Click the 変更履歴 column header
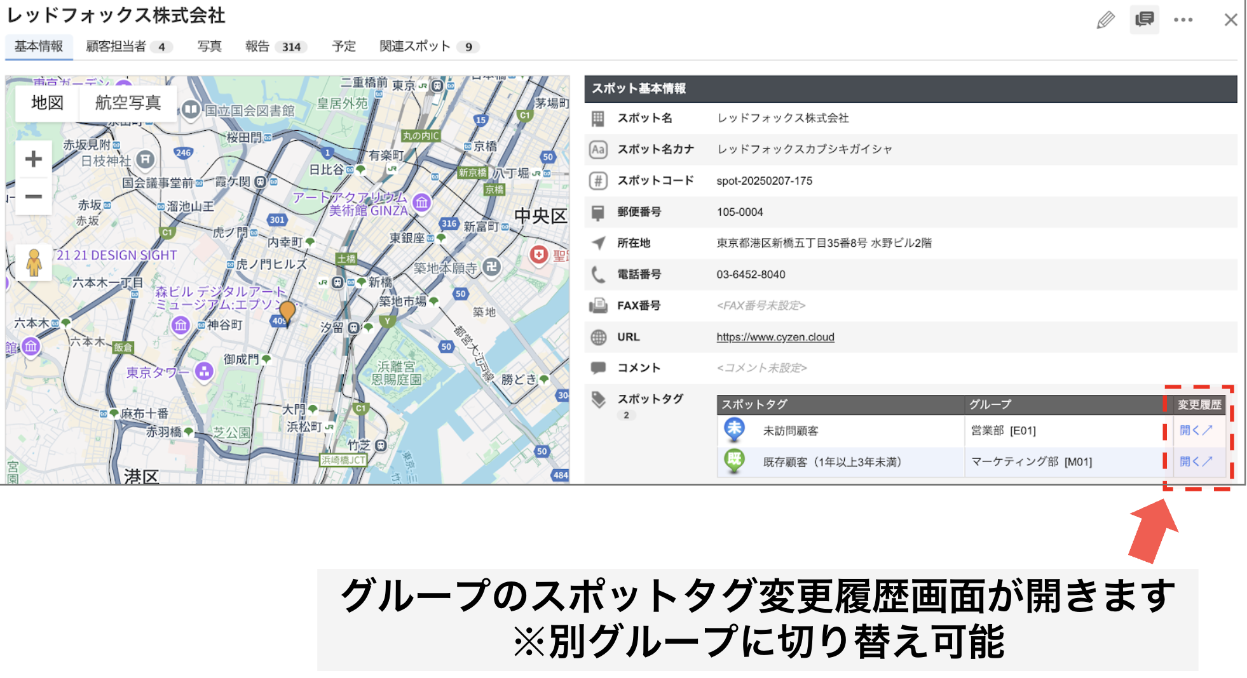The width and height of the screenshot is (1247, 678). point(1199,404)
